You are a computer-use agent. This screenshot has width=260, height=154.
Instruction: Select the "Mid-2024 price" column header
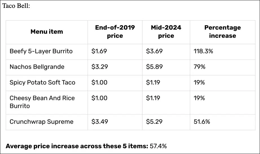coord(166,31)
